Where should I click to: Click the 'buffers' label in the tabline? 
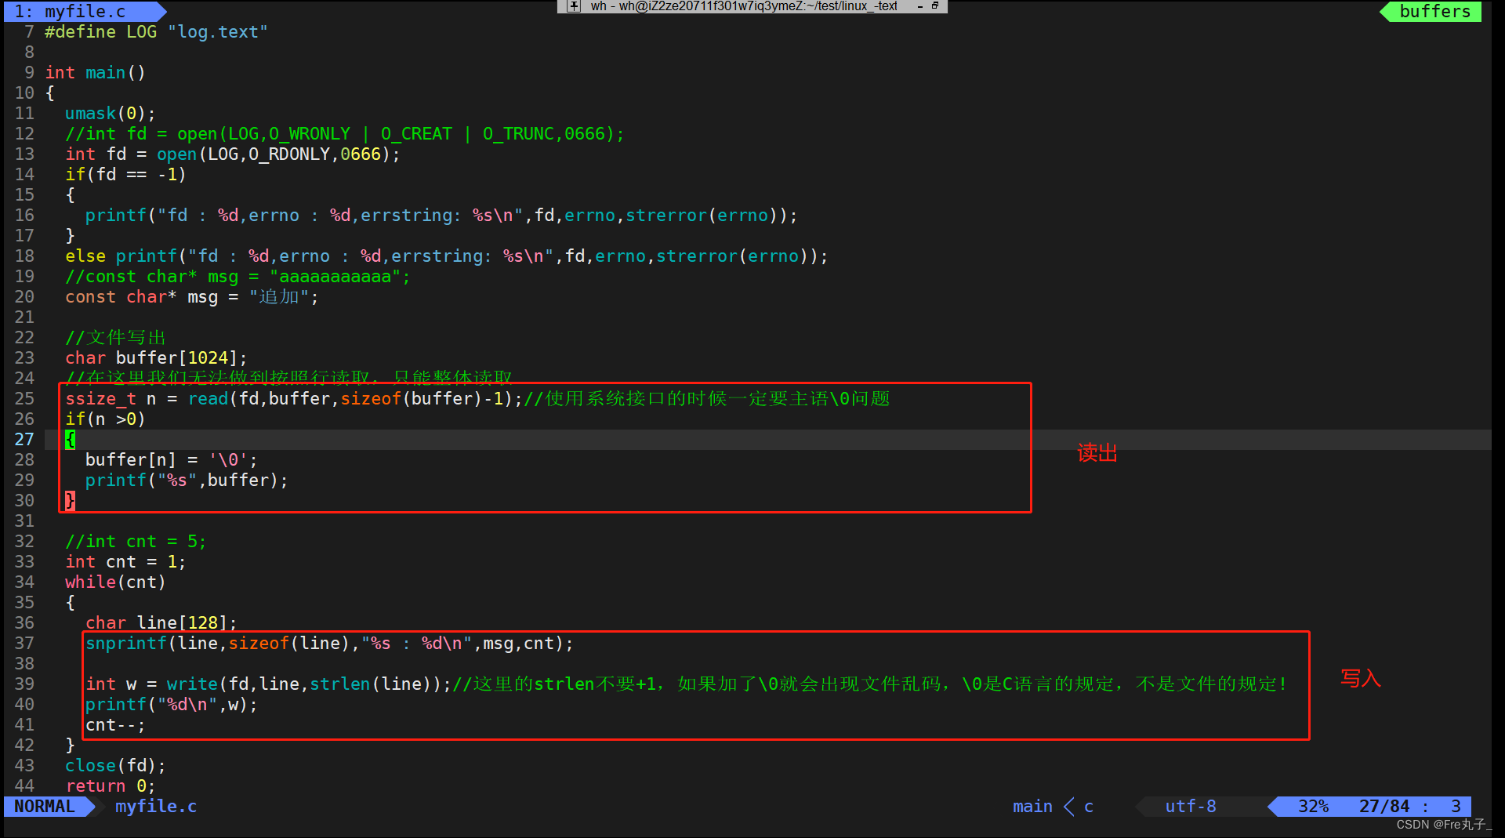pos(1434,11)
